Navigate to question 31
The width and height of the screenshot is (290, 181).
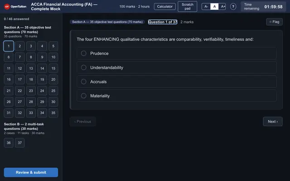point(9,113)
